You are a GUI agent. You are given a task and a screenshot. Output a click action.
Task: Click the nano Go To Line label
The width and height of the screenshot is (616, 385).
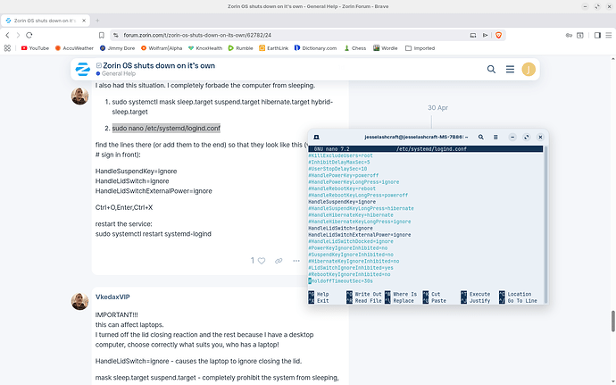pos(522,301)
